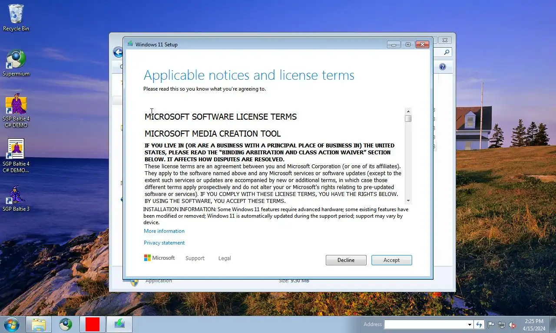This screenshot has height=333, width=556.
Task: Click the taskbar Address input field
Action: [x=425, y=324]
